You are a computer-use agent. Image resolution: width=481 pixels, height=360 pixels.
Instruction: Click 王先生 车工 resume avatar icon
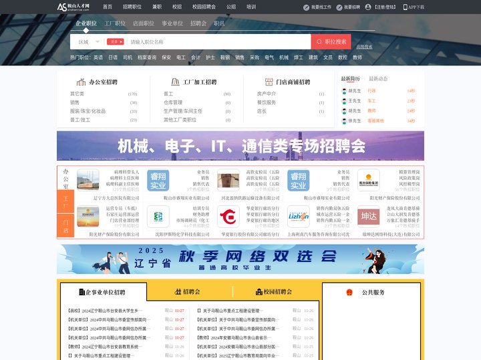344,101
